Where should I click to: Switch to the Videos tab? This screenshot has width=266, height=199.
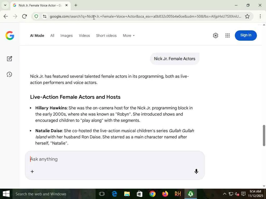tap(84, 35)
